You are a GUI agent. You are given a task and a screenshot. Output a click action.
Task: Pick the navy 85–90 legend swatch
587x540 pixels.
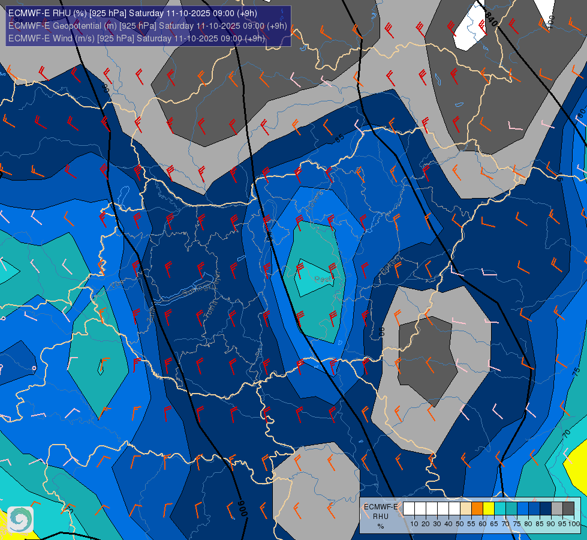point(546,508)
